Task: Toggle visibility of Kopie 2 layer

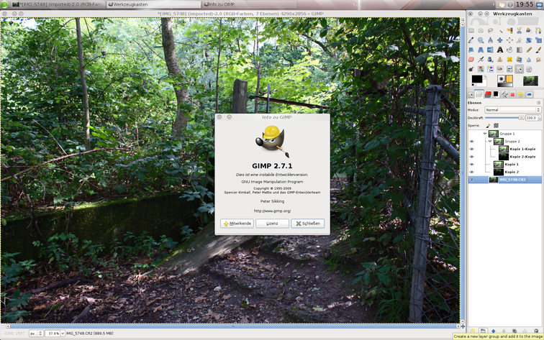Action: click(472, 172)
